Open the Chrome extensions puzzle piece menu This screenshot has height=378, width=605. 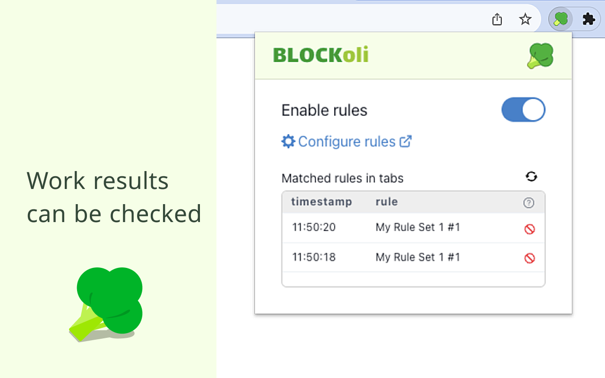[x=588, y=19]
